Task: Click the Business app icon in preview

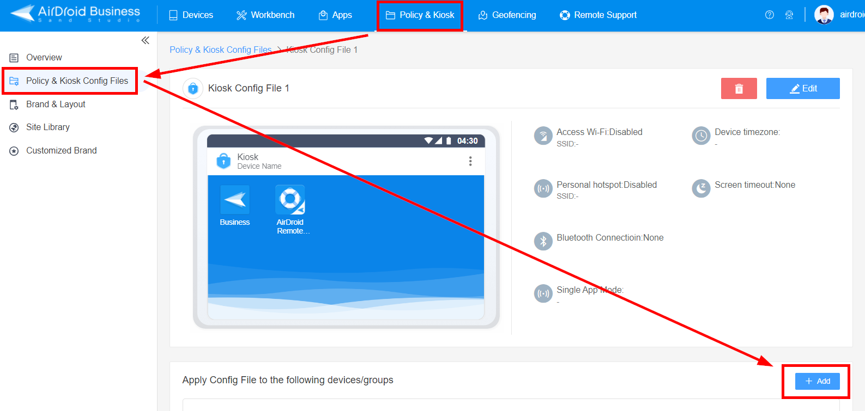Action: click(x=235, y=200)
